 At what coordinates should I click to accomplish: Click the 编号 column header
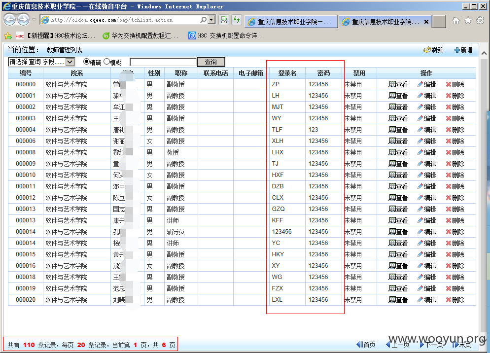[x=26, y=73]
